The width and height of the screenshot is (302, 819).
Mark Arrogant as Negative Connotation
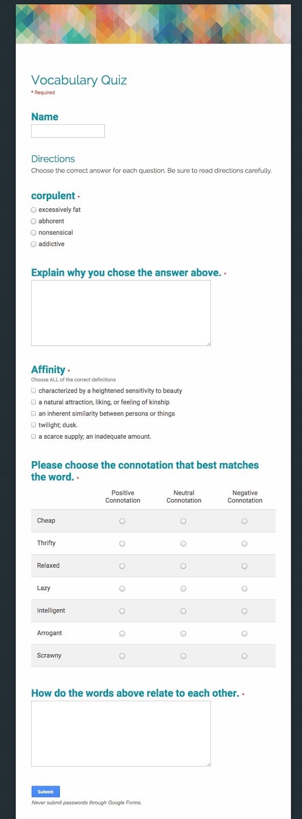click(x=244, y=633)
